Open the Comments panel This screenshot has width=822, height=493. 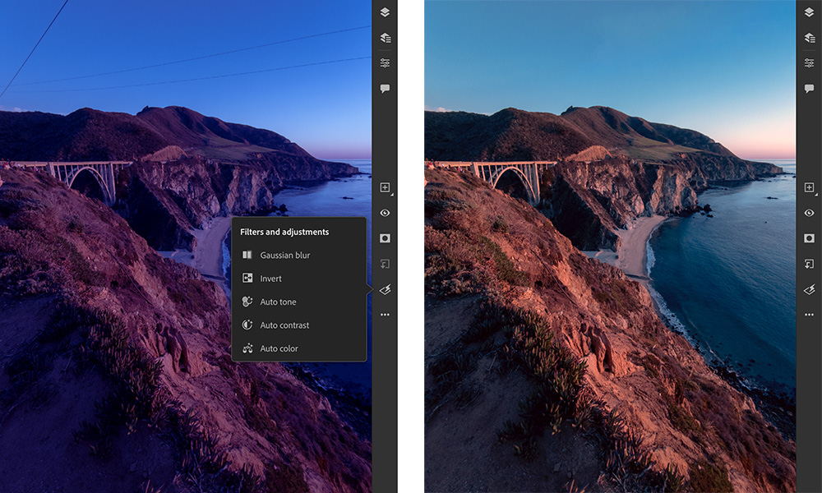(385, 88)
